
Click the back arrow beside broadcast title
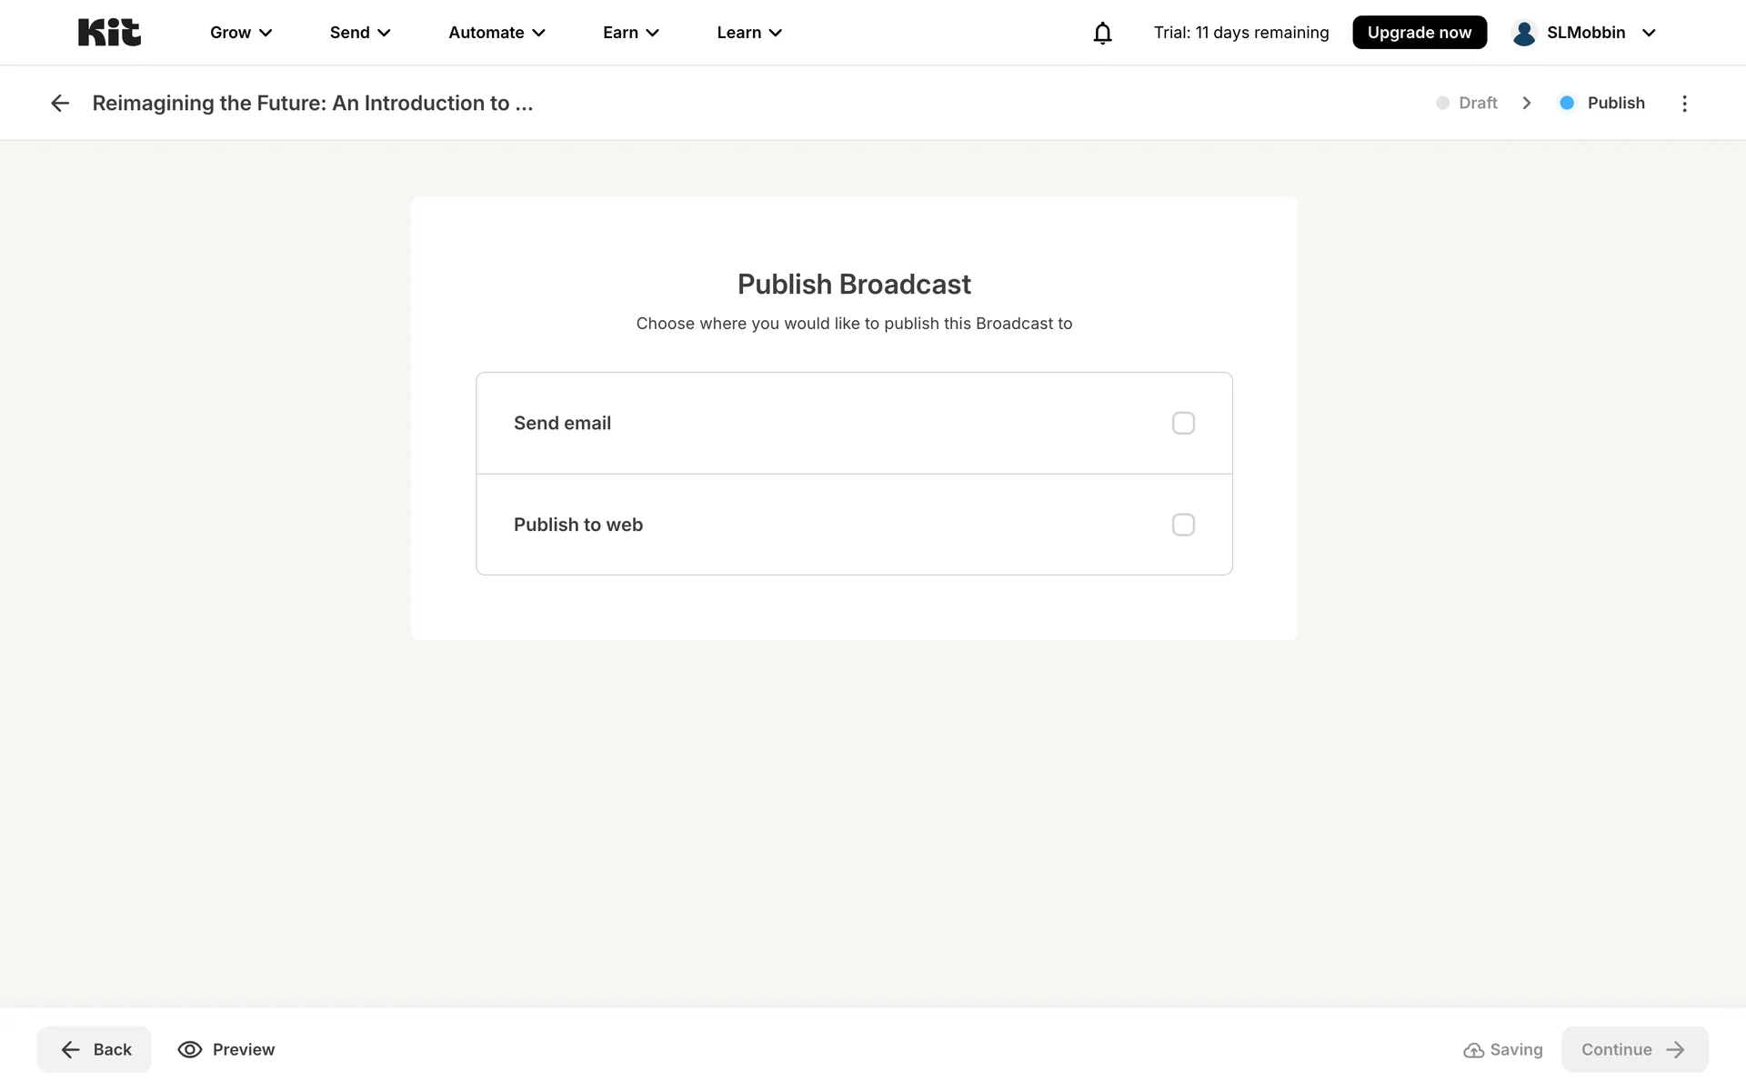pos(60,104)
